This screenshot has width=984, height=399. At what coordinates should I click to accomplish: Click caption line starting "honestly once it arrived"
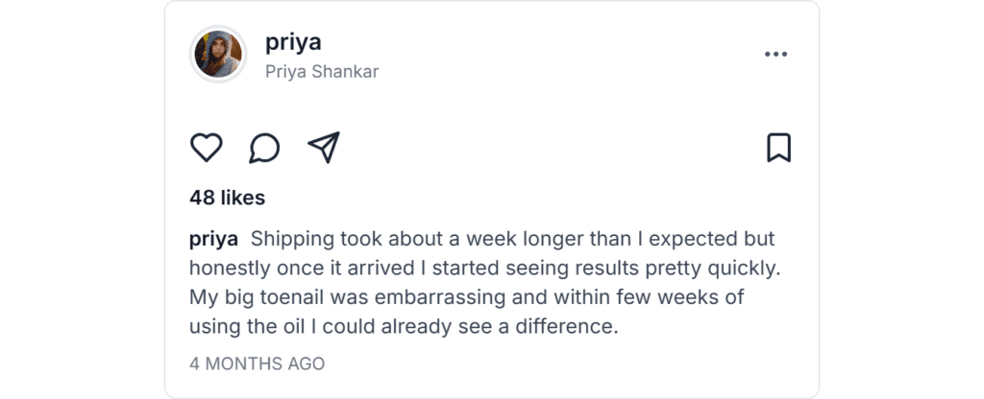(x=480, y=268)
